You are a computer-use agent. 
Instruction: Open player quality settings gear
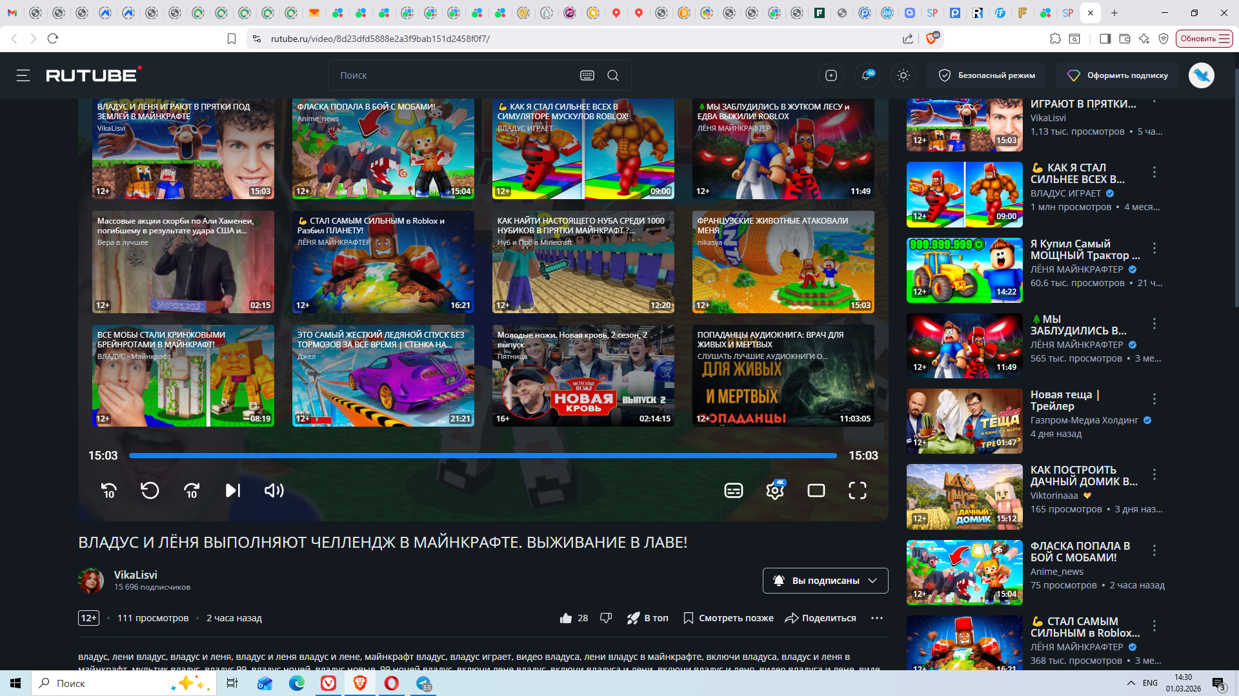pyautogui.click(x=774, y=491)
